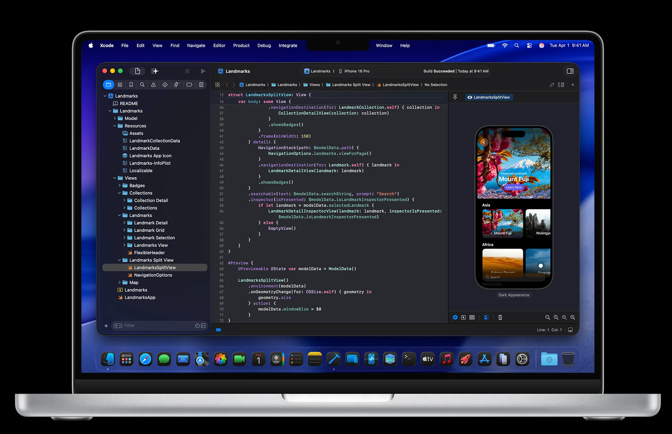Open the Report navigator icon
The width and height of the screenshot is (672, 434).
(x=201, y=85)
